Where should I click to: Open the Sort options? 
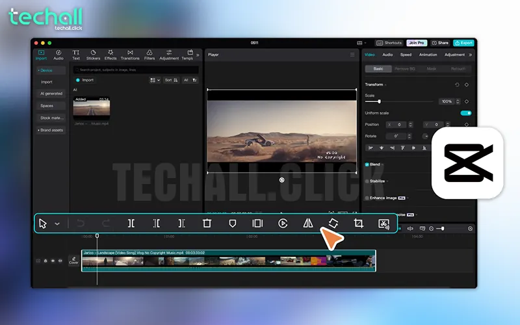pyautogui.click(x=171, y=80)
